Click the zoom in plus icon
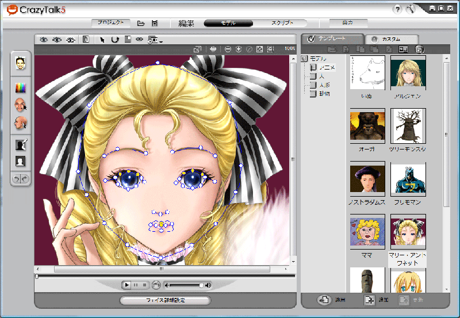The image size is (460, 318). (239, 49)
